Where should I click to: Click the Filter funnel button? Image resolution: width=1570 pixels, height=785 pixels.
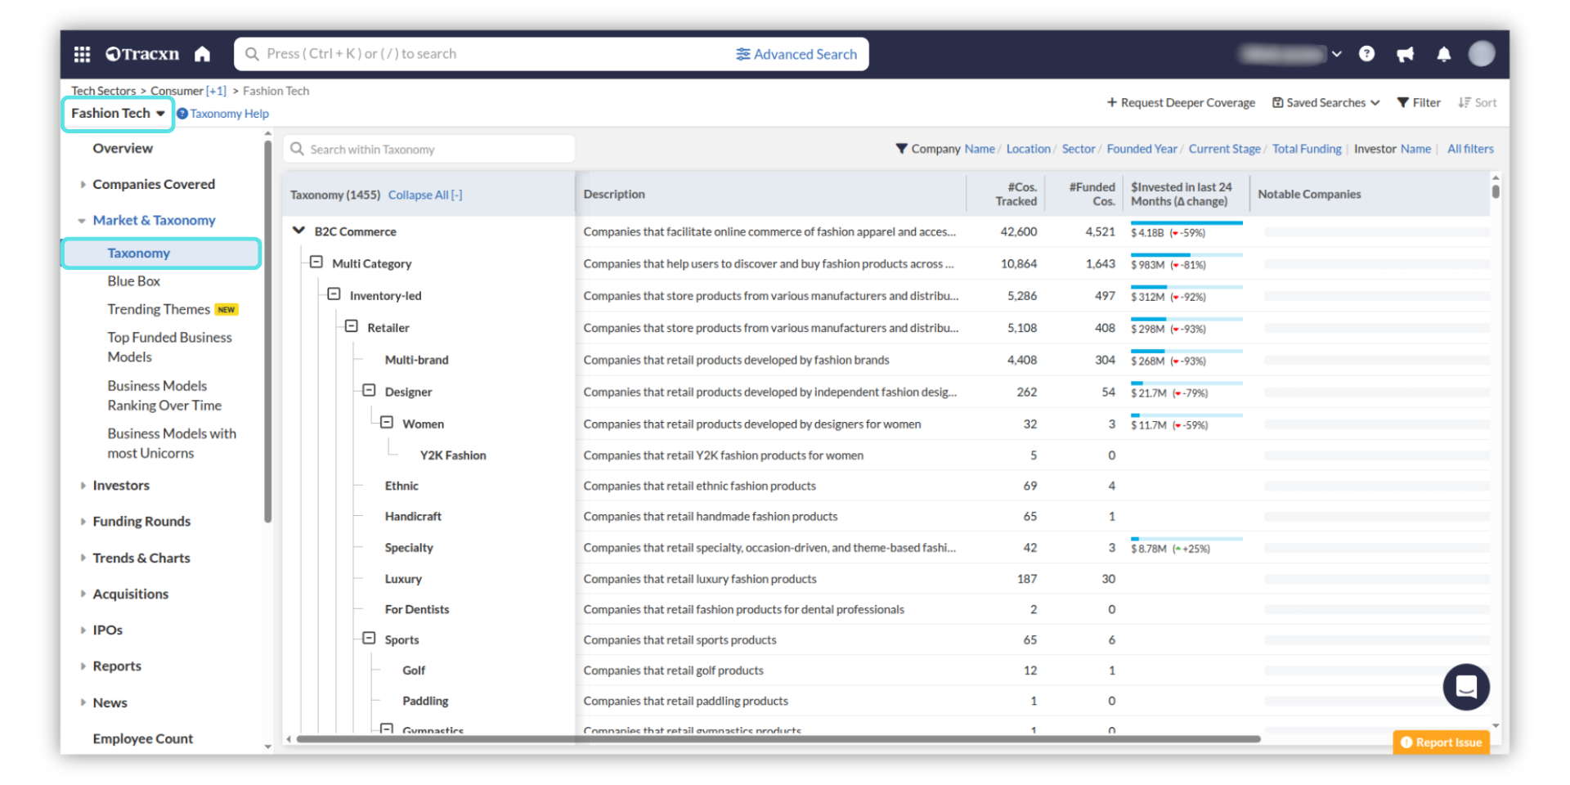pos(1419,103)
